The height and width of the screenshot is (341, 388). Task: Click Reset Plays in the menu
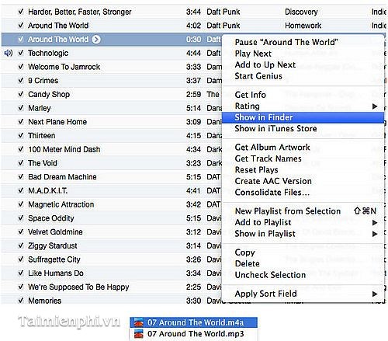coord(256,170)
